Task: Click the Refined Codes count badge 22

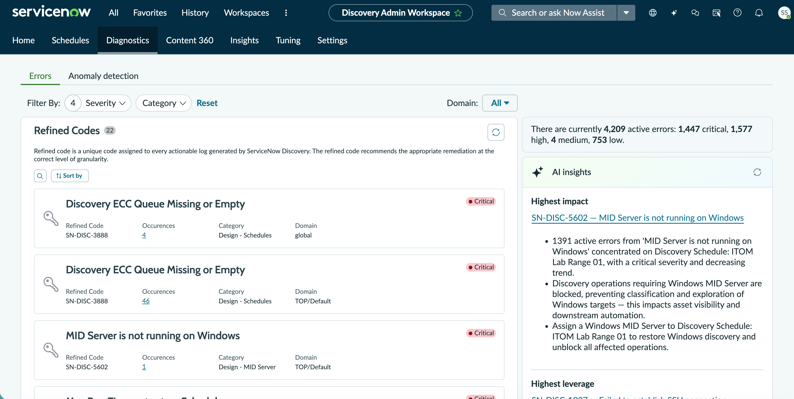Action: click(110, 130)
